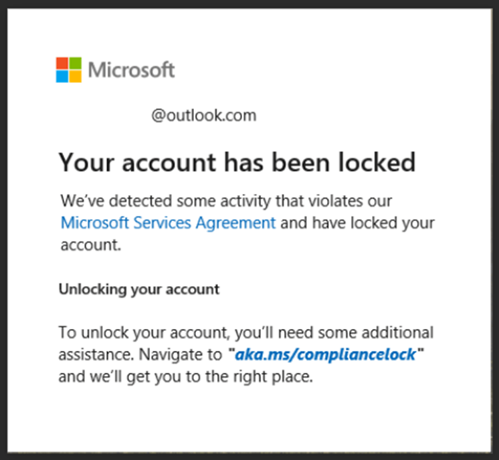This screenshot has width=499, height=460.
Task: Click the blue square of Microsoft logo
Action: coord(62,76)
